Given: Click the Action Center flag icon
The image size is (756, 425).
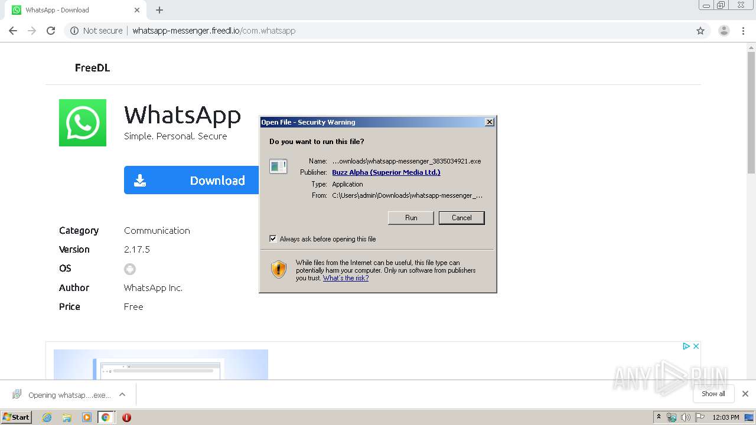Looking at the screenshot, I should (x=699, y=417).
